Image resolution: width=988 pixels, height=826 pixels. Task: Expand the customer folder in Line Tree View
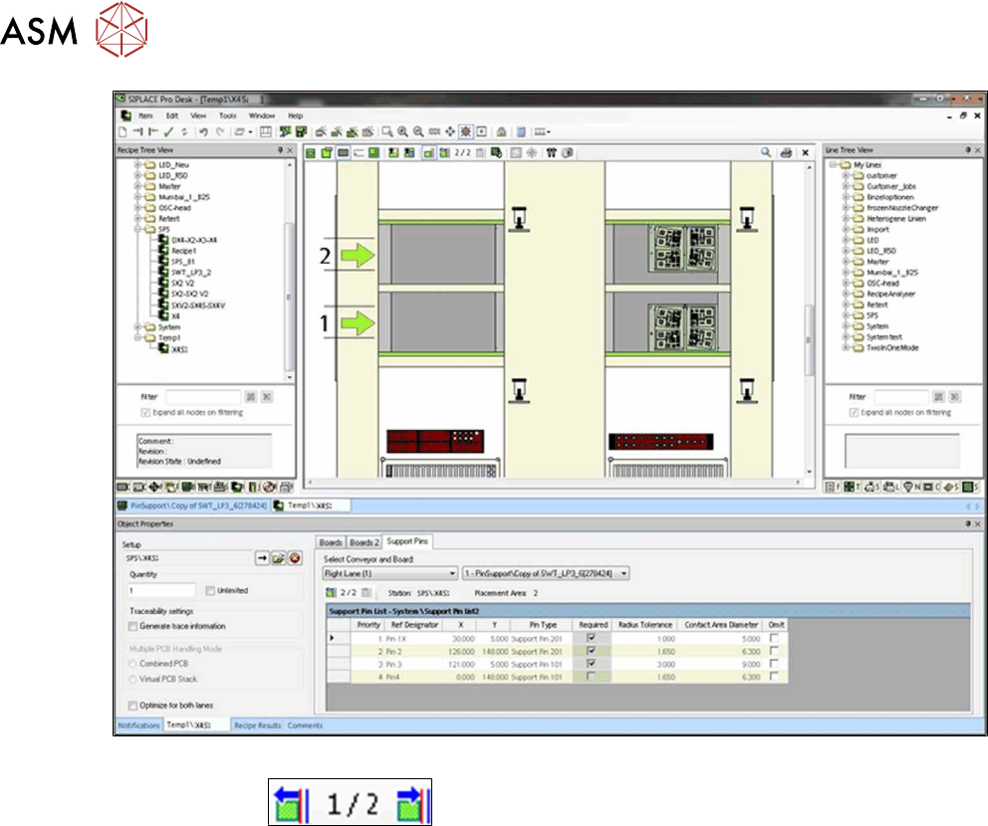click(x=846, y=176)
